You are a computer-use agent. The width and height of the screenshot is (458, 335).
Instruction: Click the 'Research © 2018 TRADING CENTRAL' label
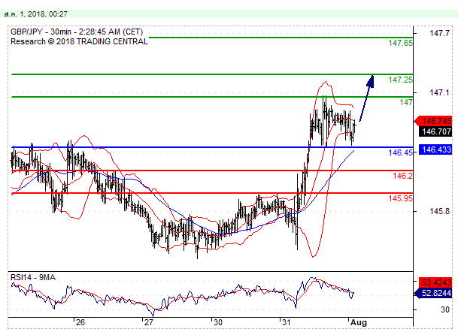pos(79,41)
